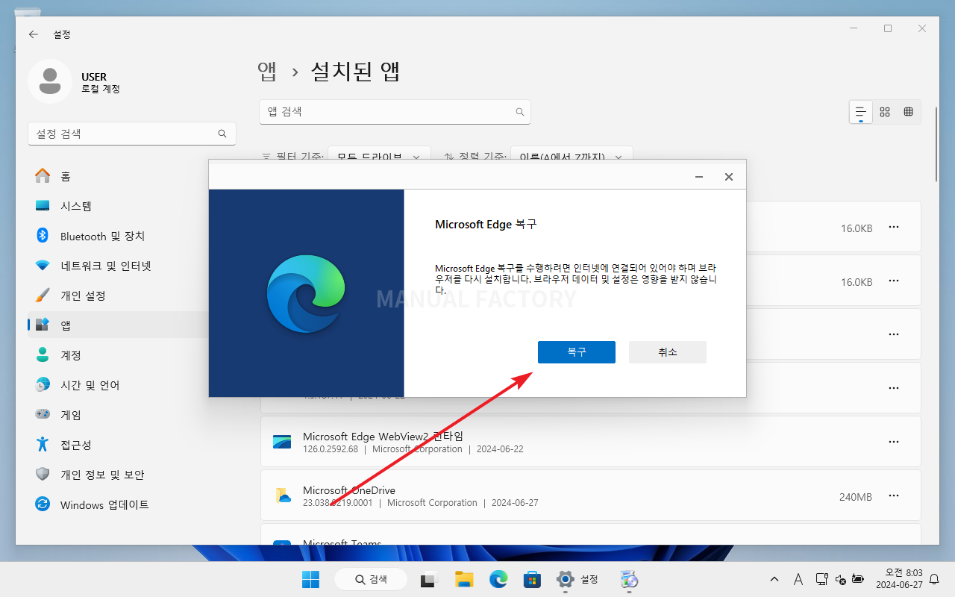
Task: Click the IME language A indicator
Action: click(798, 579)
